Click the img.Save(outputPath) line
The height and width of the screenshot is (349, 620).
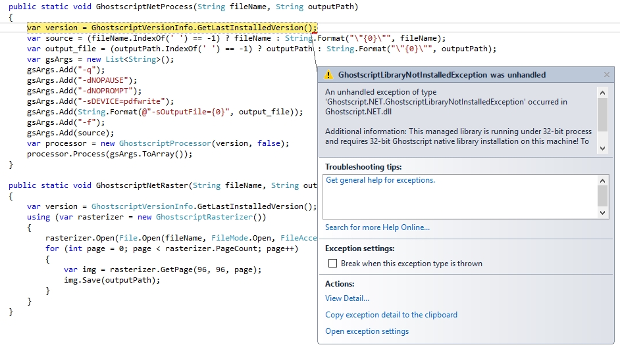[112, 280]
